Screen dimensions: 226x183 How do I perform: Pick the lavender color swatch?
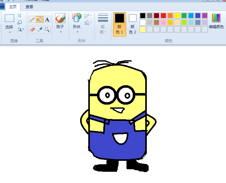[x=205, y=22]
